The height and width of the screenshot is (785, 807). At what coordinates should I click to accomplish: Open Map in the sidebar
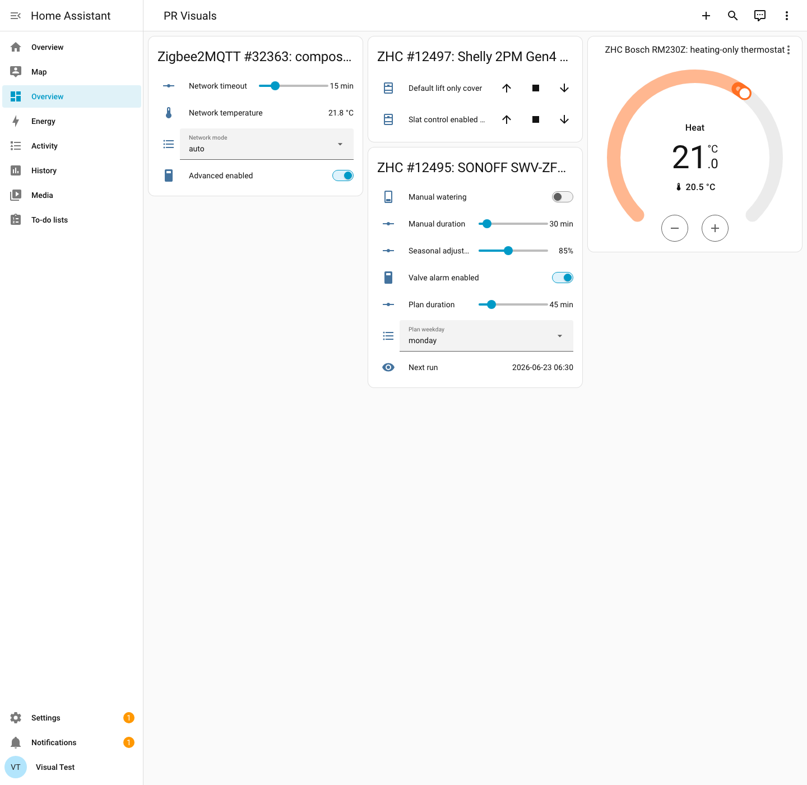point(72,72)
